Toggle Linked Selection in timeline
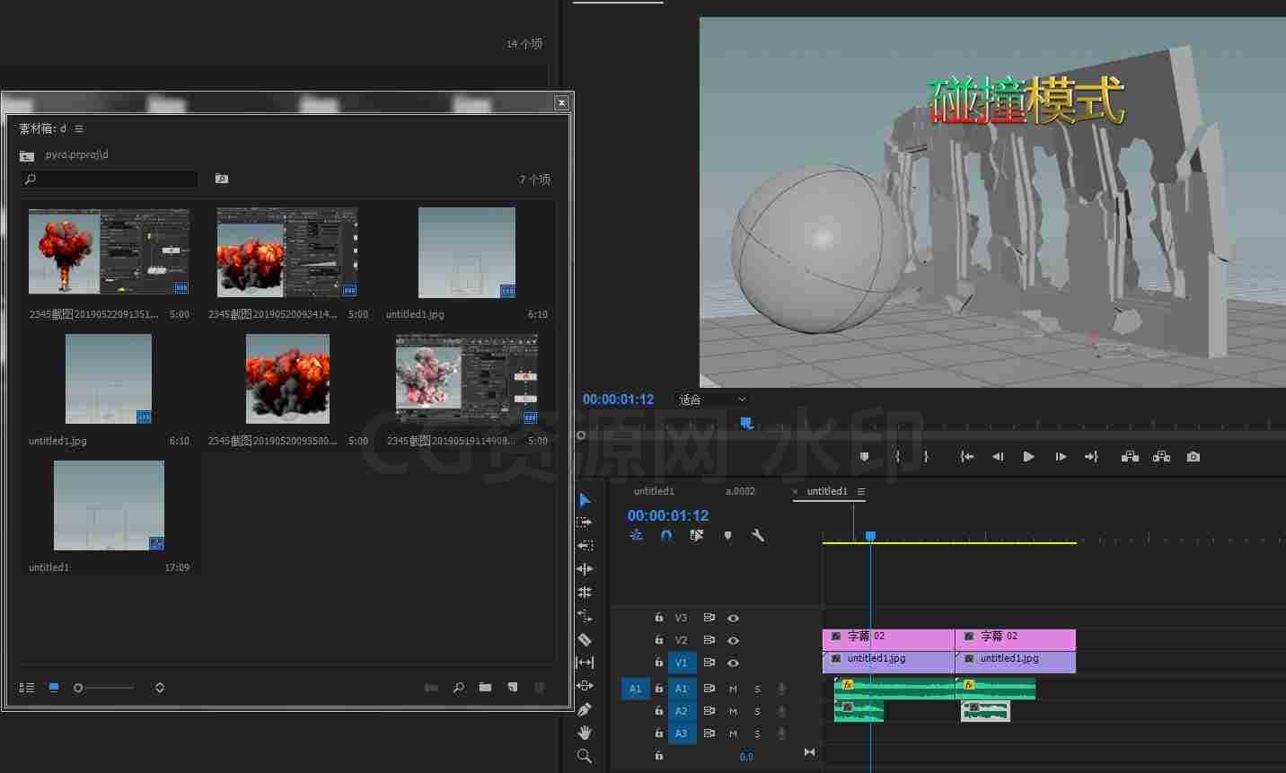1286x773 pixels. coord(696,535)
